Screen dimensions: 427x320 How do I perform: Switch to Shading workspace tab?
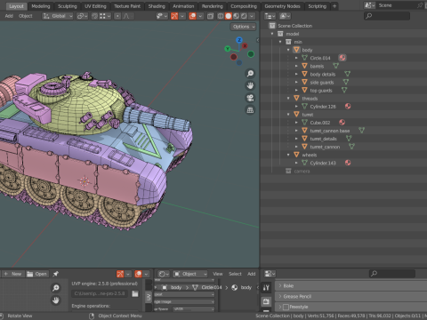pos(157,6)
